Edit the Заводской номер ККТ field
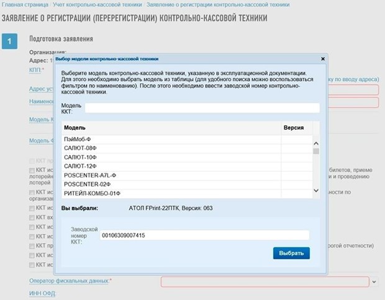385x300 pixels. pyautogui.click(x=204, y=236)
